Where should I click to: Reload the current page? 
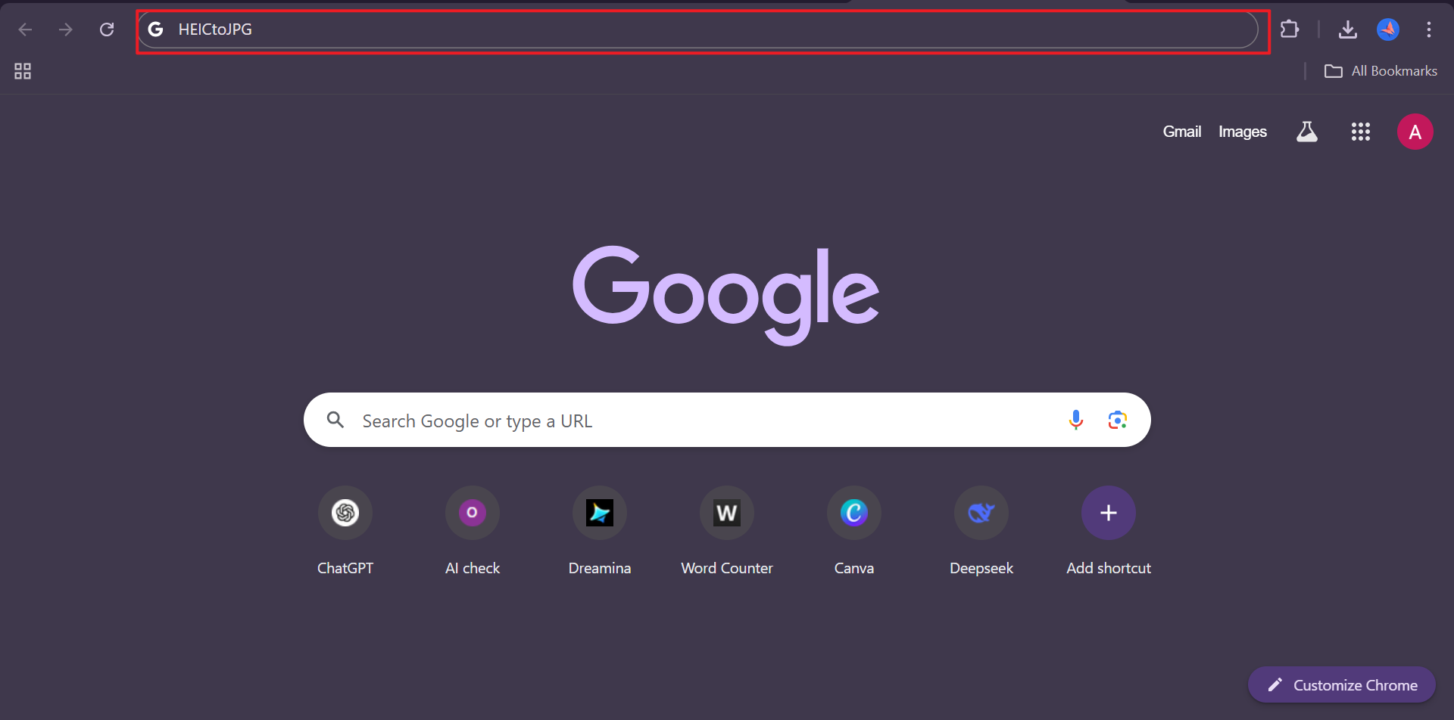pyautogui.click(x=107, y=29)
